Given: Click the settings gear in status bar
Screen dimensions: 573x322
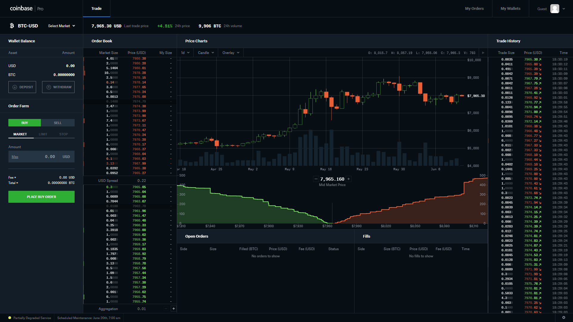Looking at the screenshot, I should (x=564, y=318).
